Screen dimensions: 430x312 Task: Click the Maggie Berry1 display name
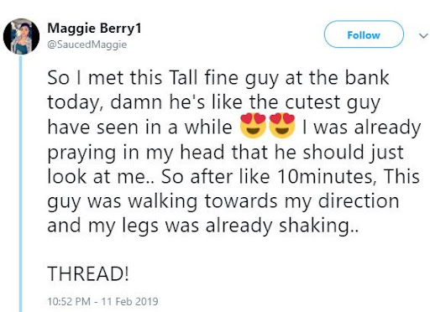point(94,29)
